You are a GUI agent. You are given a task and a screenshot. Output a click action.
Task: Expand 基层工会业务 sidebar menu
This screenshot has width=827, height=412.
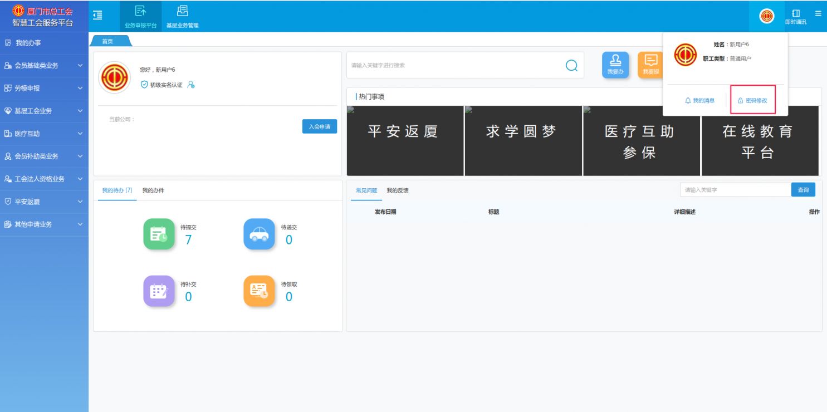click(x=44, y=111)
